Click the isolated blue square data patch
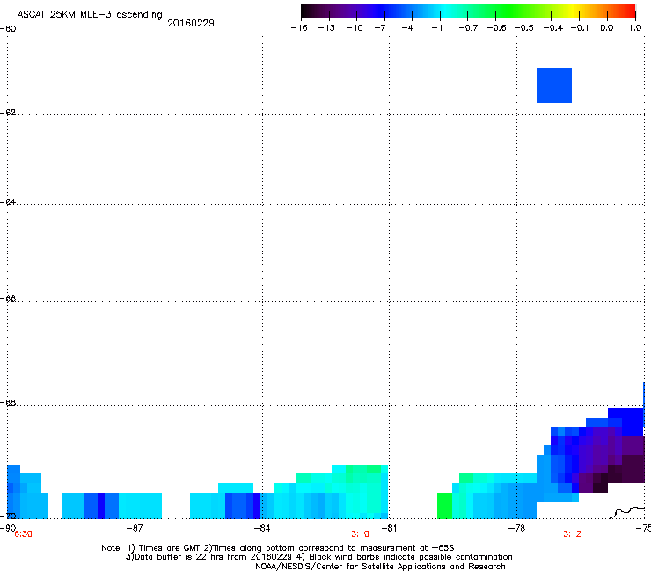The image size is (651, 572). (x=554, y=85)
